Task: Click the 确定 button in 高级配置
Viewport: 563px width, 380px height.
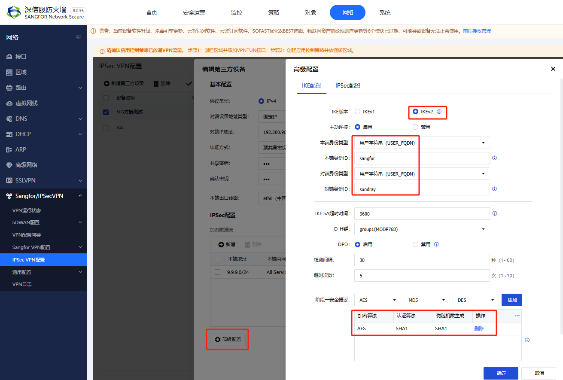Action: [501, 373]
